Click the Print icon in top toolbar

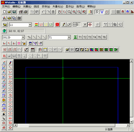click(x=25, y=12)
